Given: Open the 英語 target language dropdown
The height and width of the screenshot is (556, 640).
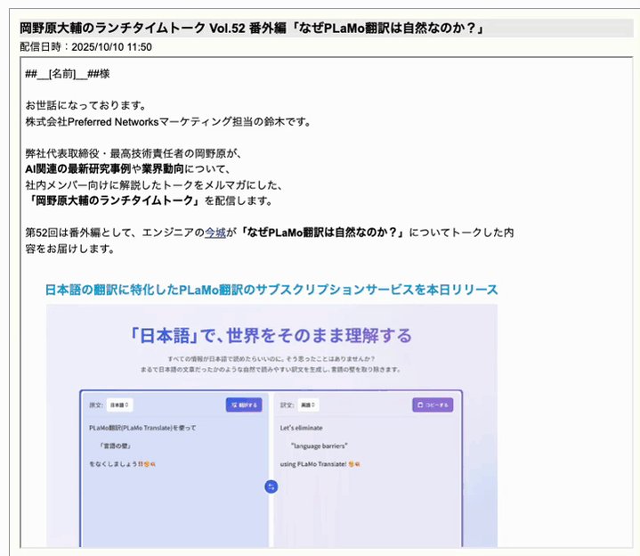Looking at the screenshot, I should 308,405.
